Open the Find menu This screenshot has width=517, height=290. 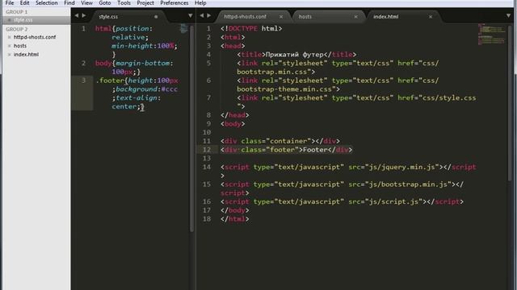[x=69, y=3]
